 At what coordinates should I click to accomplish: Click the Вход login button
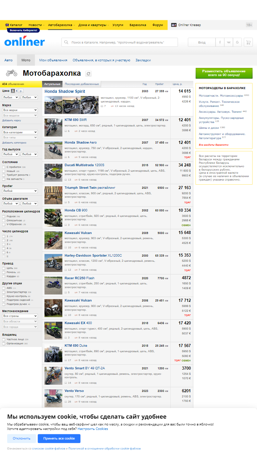(x=202, y=42)
